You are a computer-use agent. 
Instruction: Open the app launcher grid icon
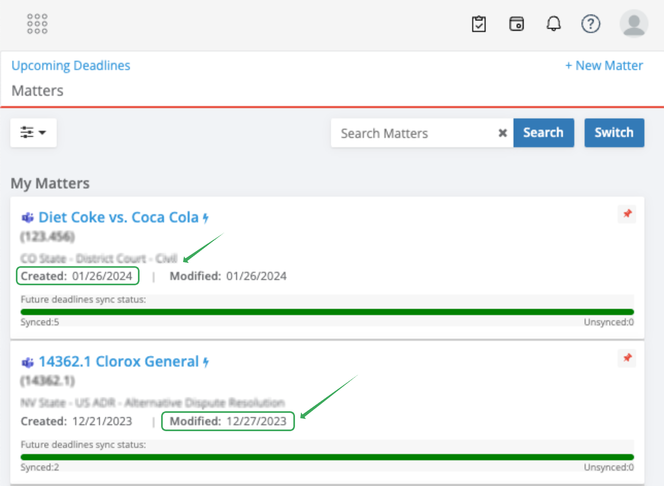(x=37, y=24)
